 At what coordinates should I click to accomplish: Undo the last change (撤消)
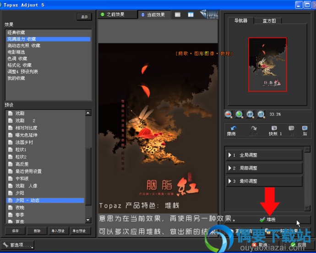pyautogui.click(x=232, y=131)
